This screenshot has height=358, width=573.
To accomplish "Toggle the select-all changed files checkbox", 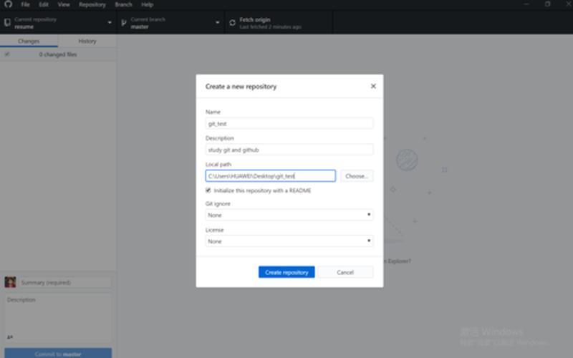I will 7,54.
